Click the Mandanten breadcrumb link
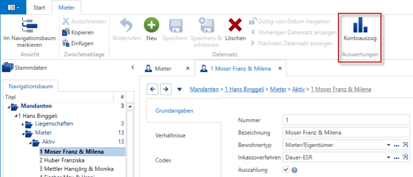This screenshot has height=177, width=413. pyautogui.click(x=204, y=89)
